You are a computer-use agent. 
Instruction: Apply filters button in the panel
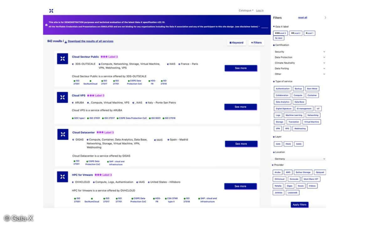[x=300, y=205]
